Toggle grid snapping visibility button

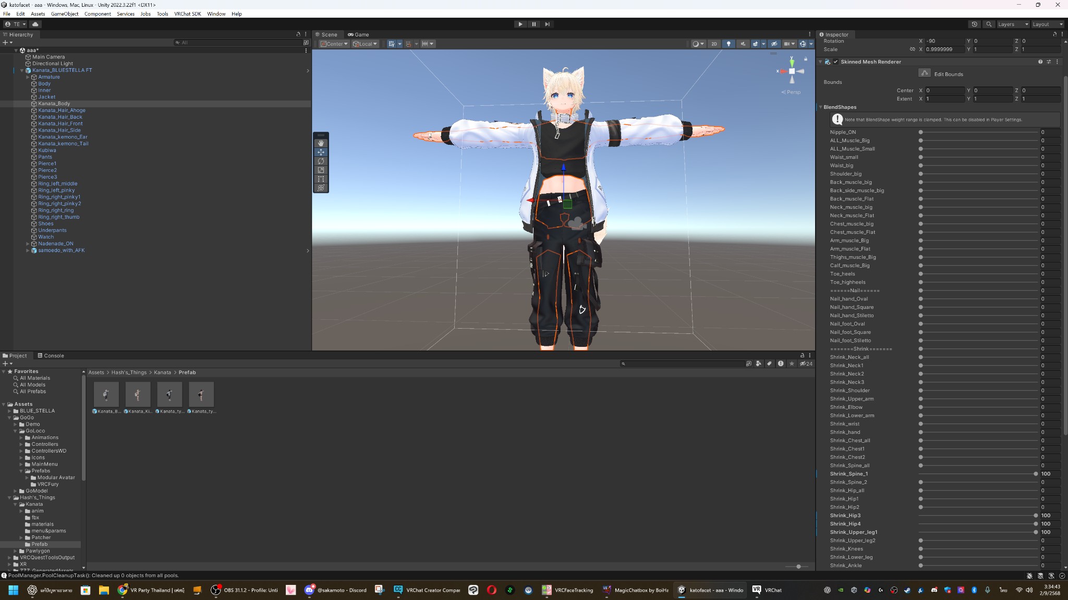coord(391,44)
